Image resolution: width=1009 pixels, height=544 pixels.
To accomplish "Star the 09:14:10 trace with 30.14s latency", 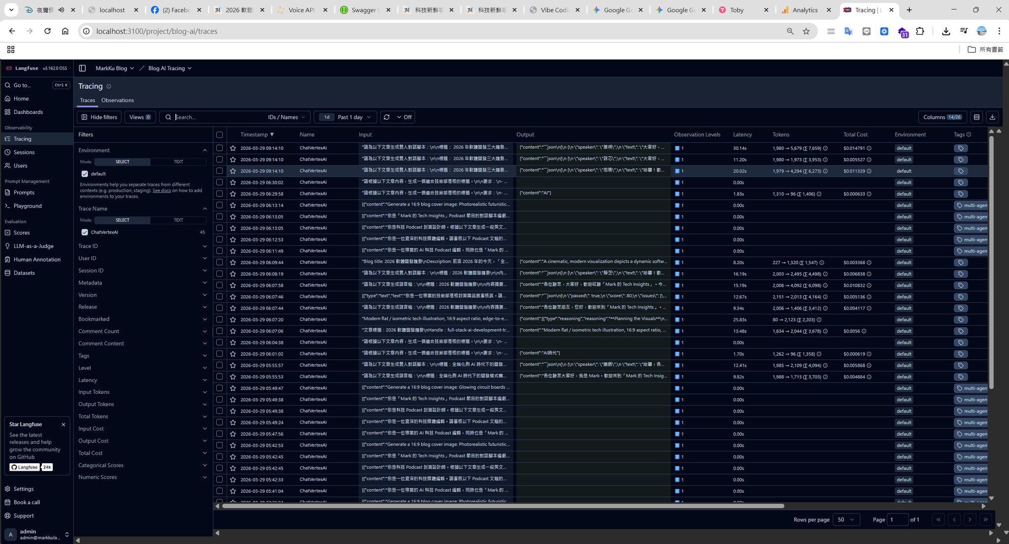I will click(x=233, y=148).
